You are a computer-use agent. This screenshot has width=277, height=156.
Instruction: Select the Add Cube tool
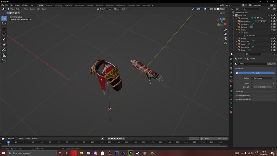[4, 61]
